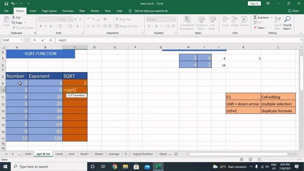
Task: Open the File menu
Action: pyautogui.click(x=6, y=11)
